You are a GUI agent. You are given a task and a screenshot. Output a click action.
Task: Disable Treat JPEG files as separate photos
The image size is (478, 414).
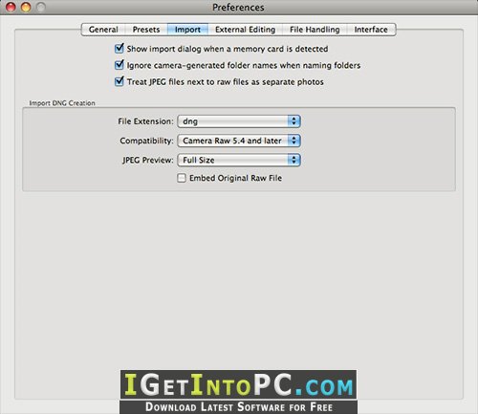tap(119, 81)
